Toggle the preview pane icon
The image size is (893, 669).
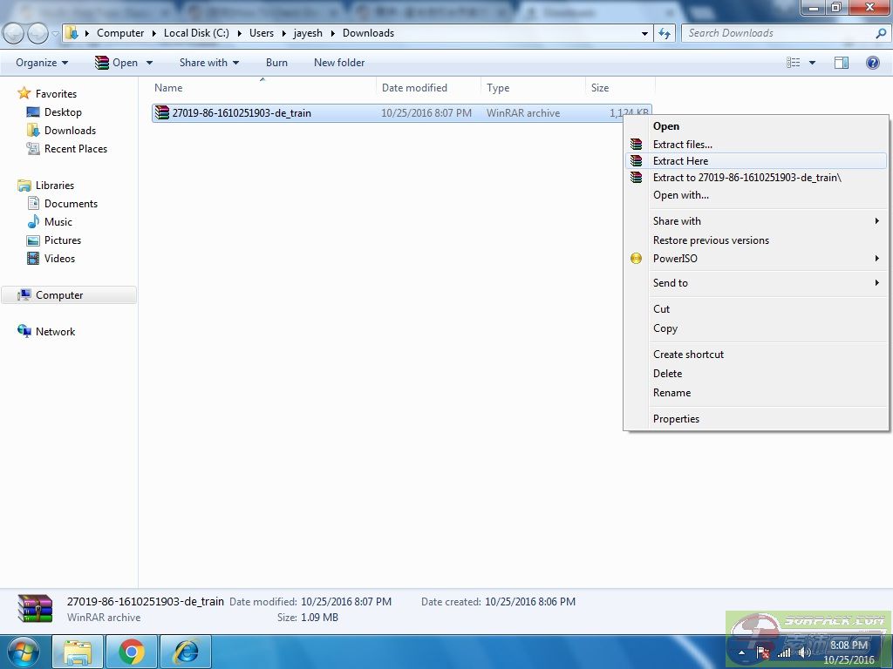(x=842, y=63)
